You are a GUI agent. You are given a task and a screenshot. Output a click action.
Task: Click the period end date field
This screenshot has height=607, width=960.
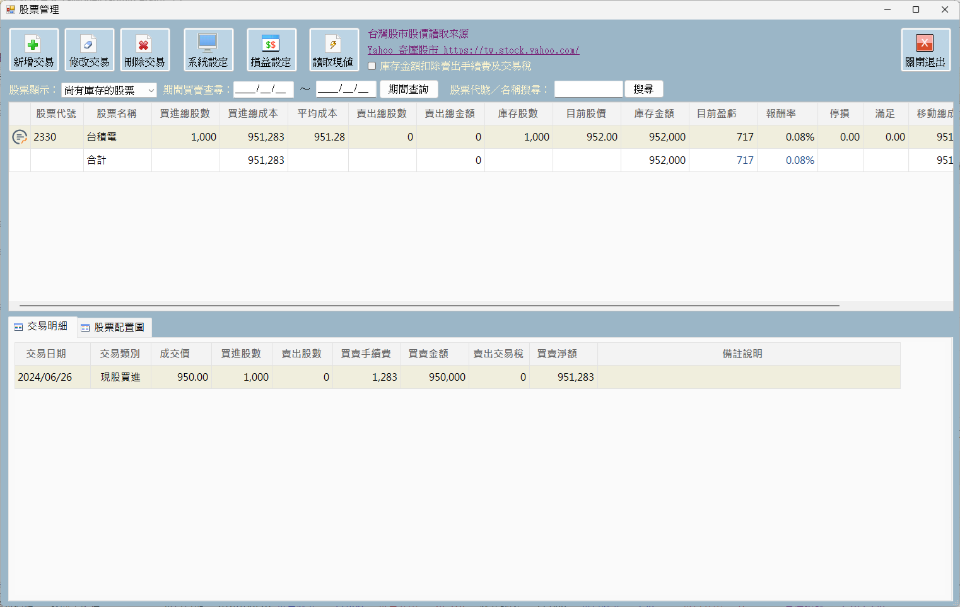tap(346, 90)
